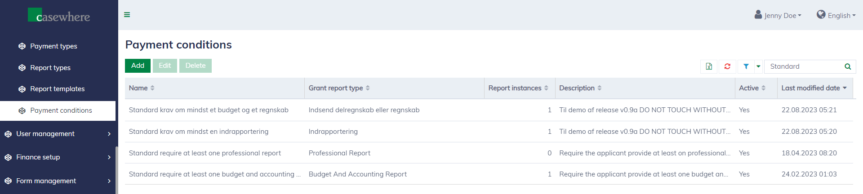Click the hamburger menu icon

[x=127, y=15]
